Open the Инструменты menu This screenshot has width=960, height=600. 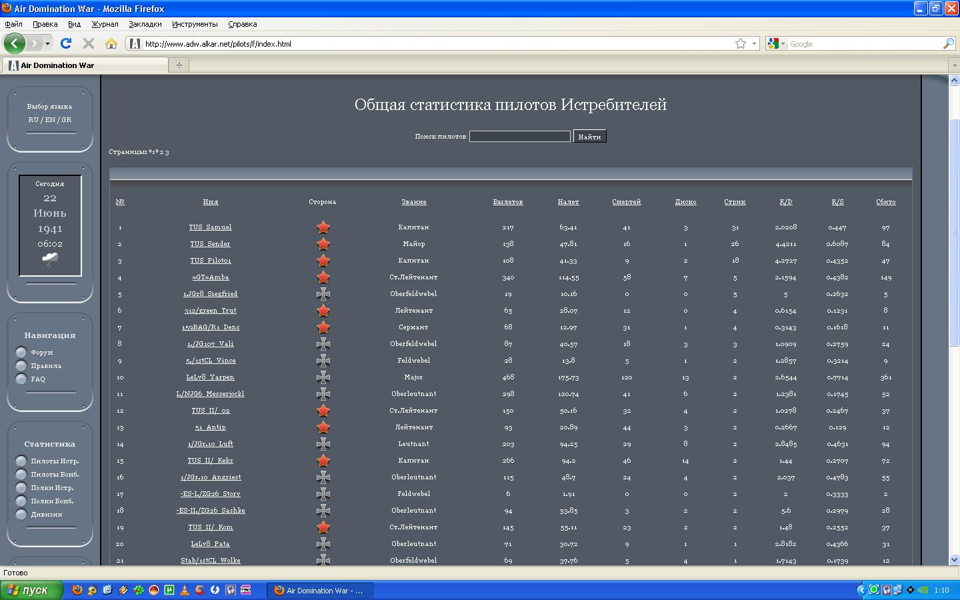[195, 24]
